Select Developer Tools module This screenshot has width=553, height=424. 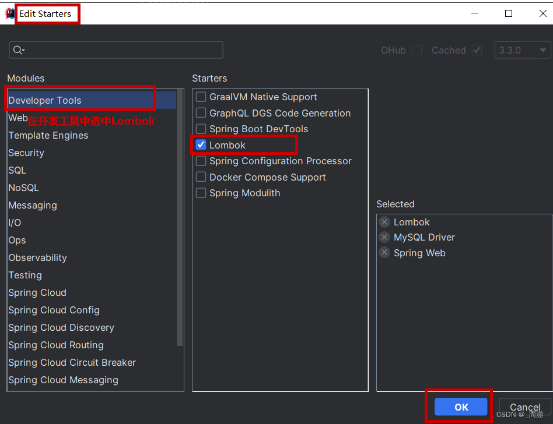[x=92, y=100]
